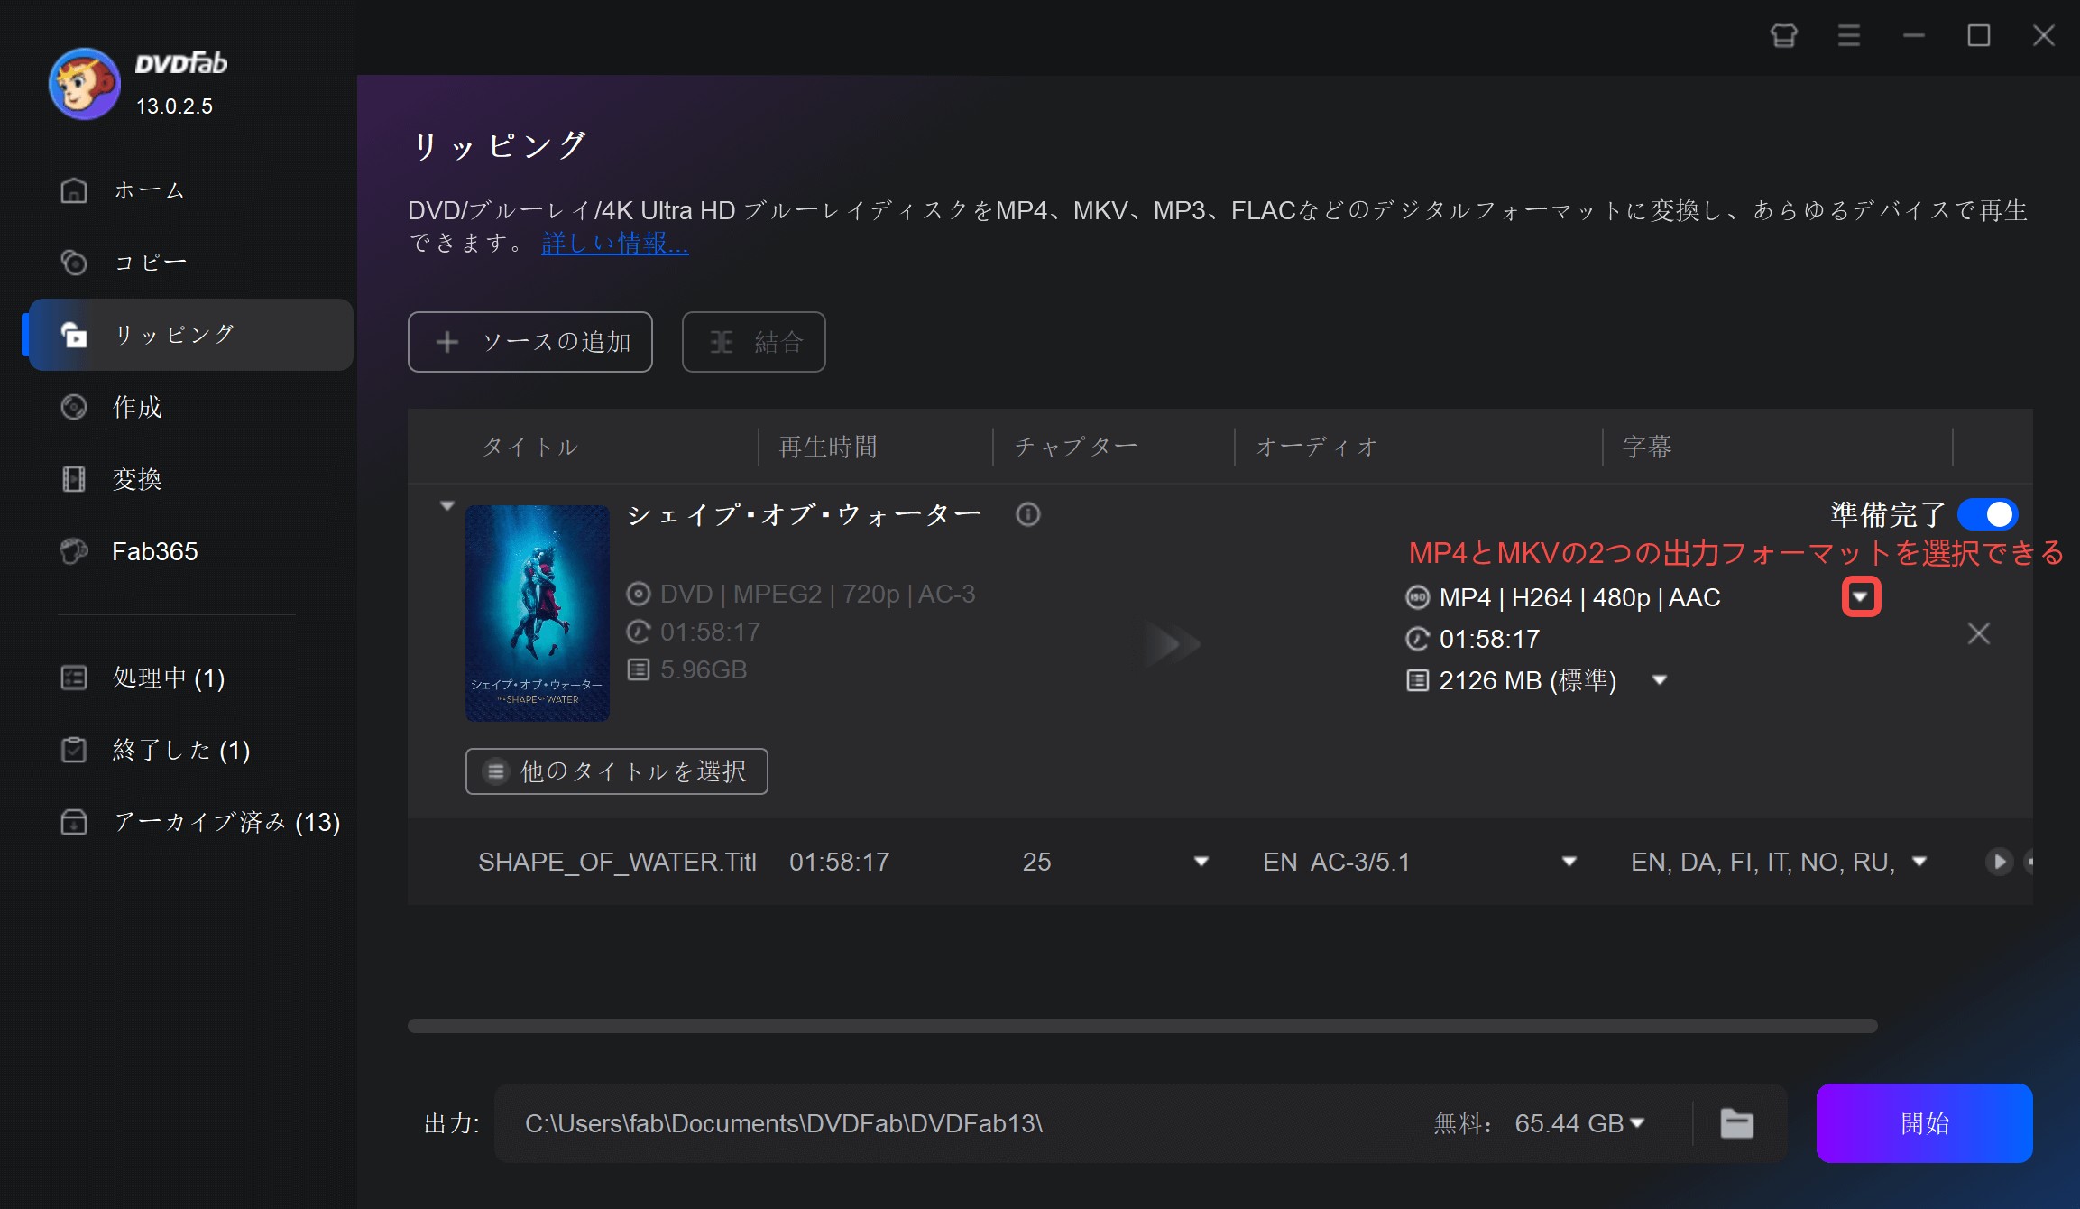Browse output folder icon
The image size is (2080, 1209).
pos(1737,1123)
